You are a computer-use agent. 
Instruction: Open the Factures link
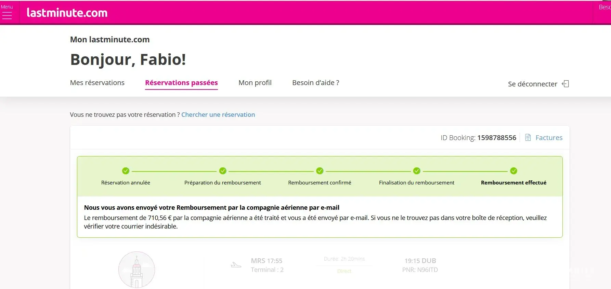pos(549,138)
